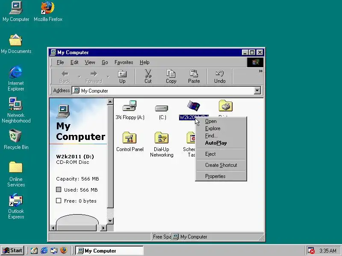The image size is (342, 256).
Task: Open Network Neighborhood icon
Action: (16, 110)
